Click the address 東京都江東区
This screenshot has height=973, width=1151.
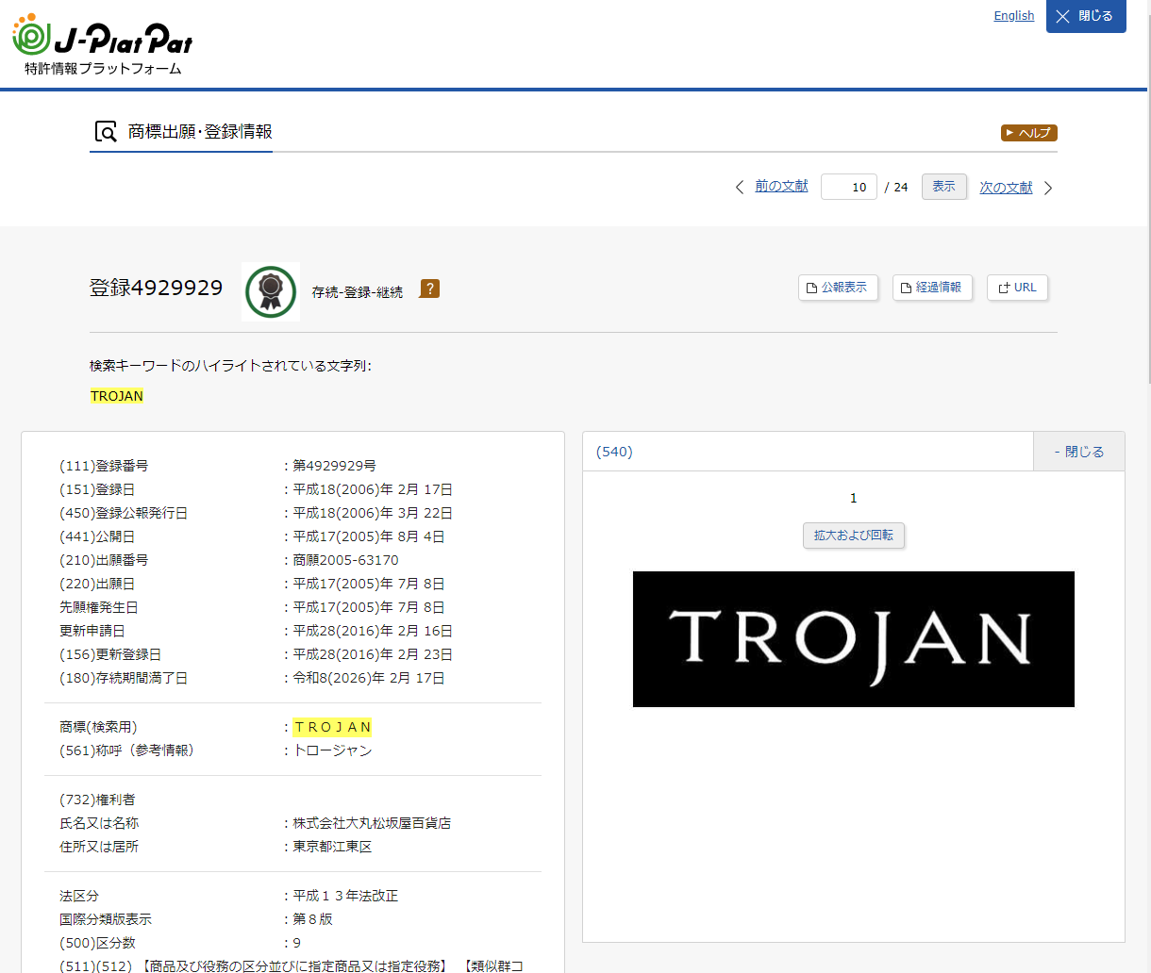tap(332, 847)
